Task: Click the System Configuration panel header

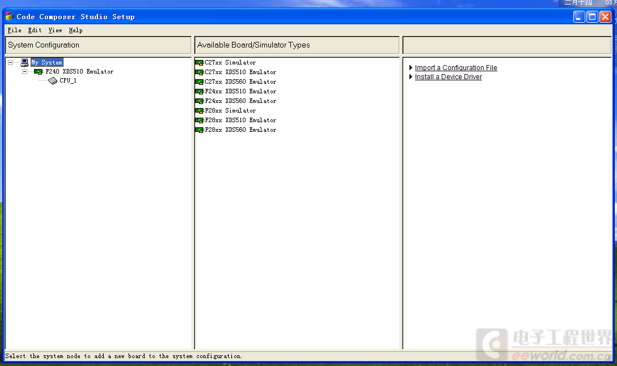Action: click(98, 45)
